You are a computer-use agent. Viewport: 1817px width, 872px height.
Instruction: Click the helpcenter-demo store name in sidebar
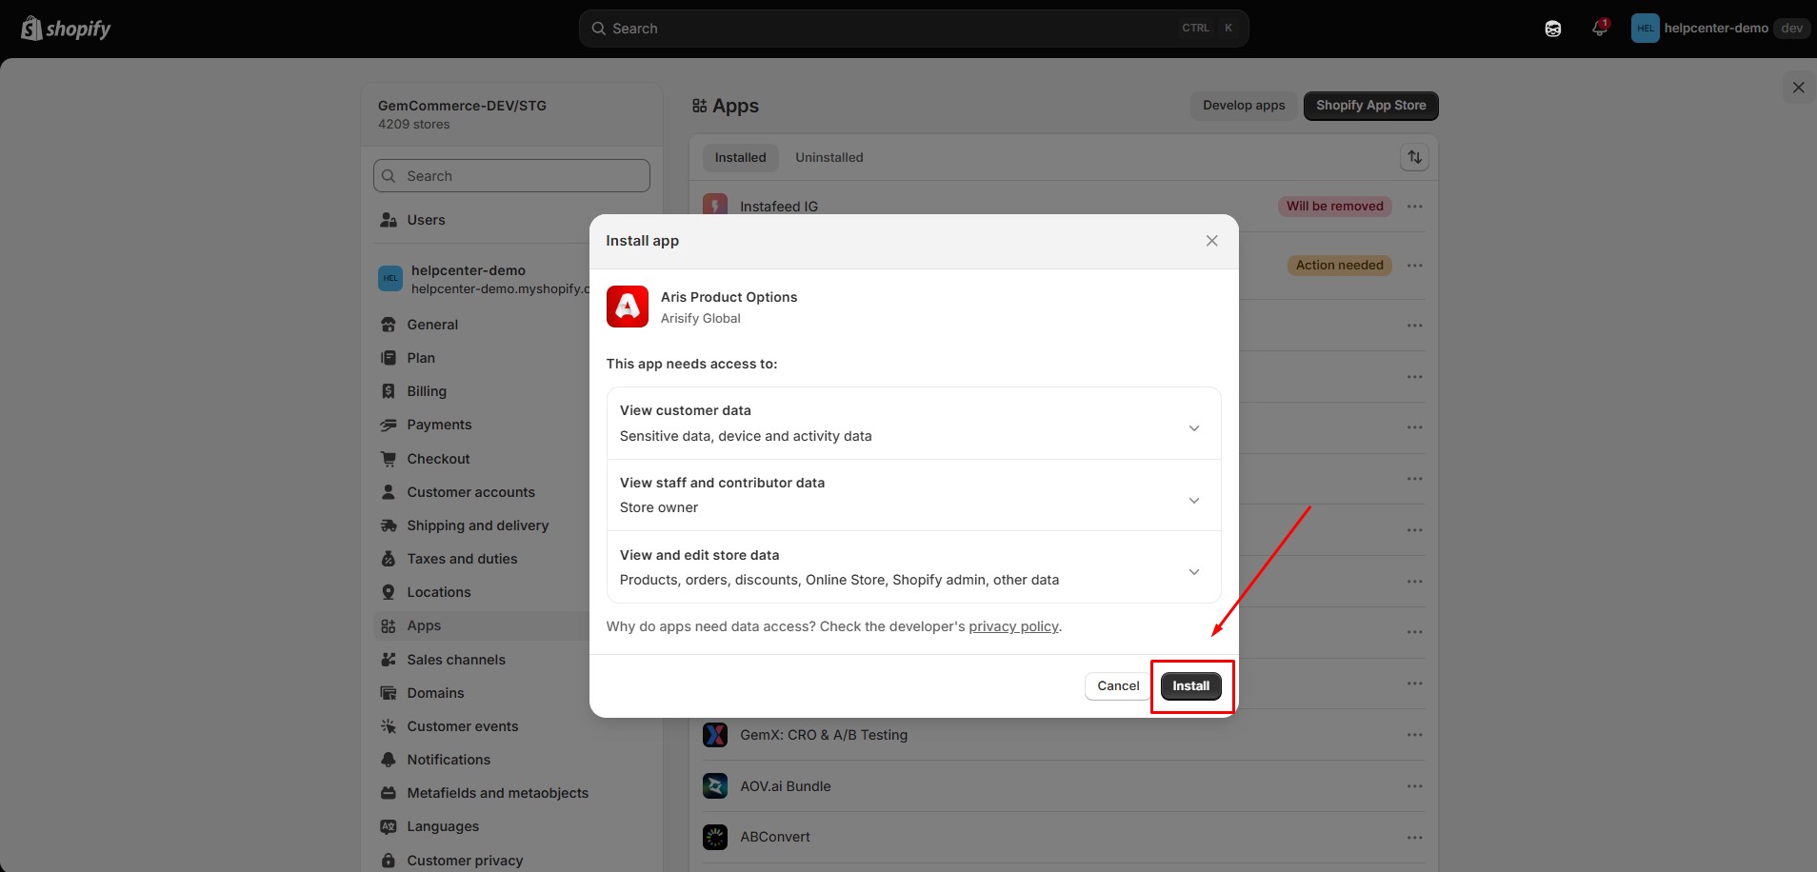pyautogui.click(x=468, y=270)
